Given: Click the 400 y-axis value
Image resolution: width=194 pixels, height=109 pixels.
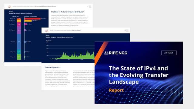Looking at the screenshot, I should [x=48, y=52].
